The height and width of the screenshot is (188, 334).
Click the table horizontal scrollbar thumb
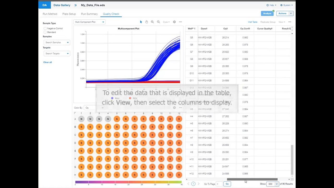(252, 179)
